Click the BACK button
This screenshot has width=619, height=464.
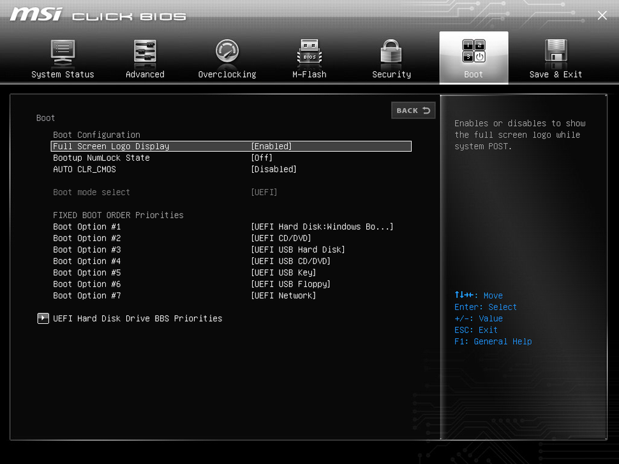click(414, 110)
